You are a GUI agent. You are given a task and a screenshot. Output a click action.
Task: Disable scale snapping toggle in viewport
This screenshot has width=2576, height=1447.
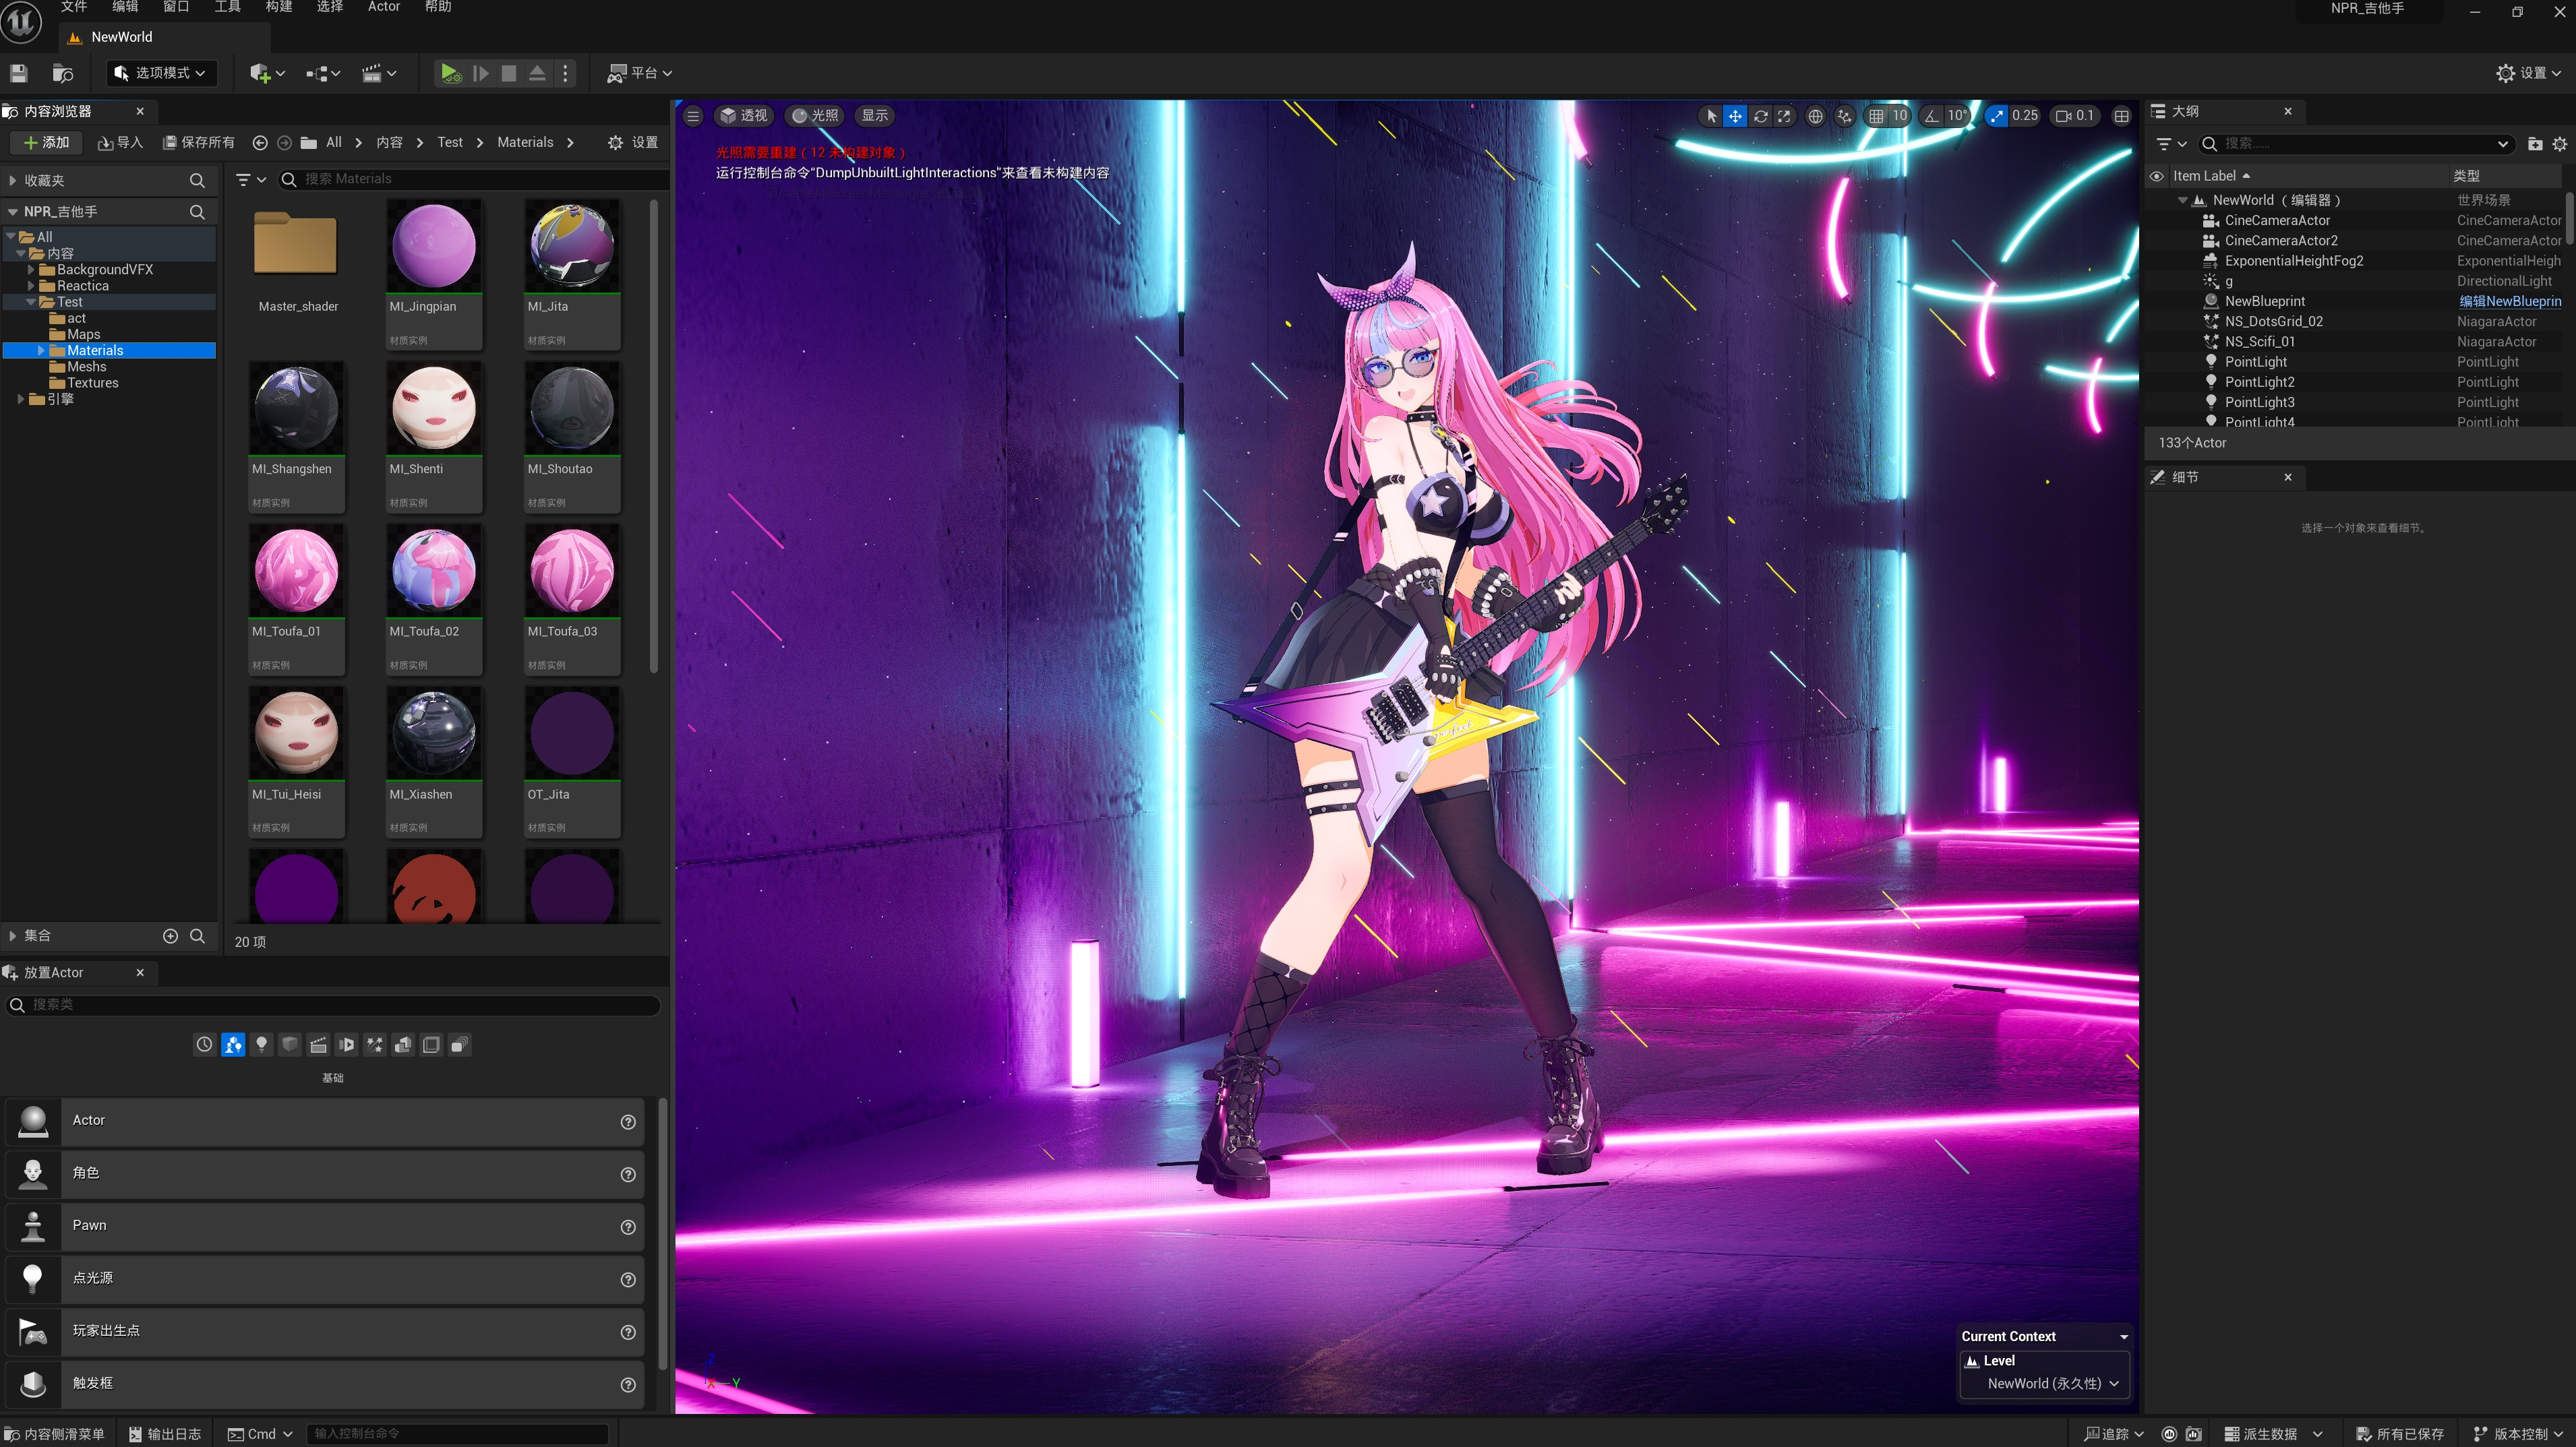point(1997,116)
